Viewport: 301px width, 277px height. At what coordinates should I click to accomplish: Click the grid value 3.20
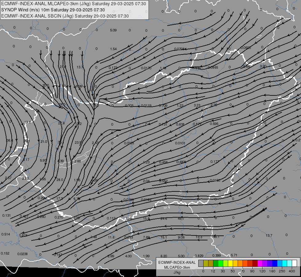(x=263, y=66)
